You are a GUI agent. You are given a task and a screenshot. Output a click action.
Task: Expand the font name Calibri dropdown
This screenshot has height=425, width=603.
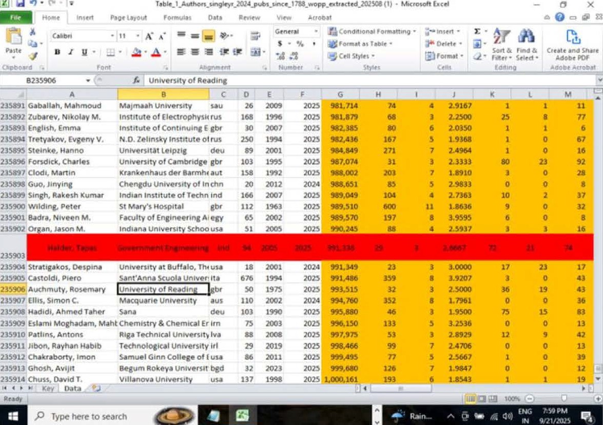112,36
